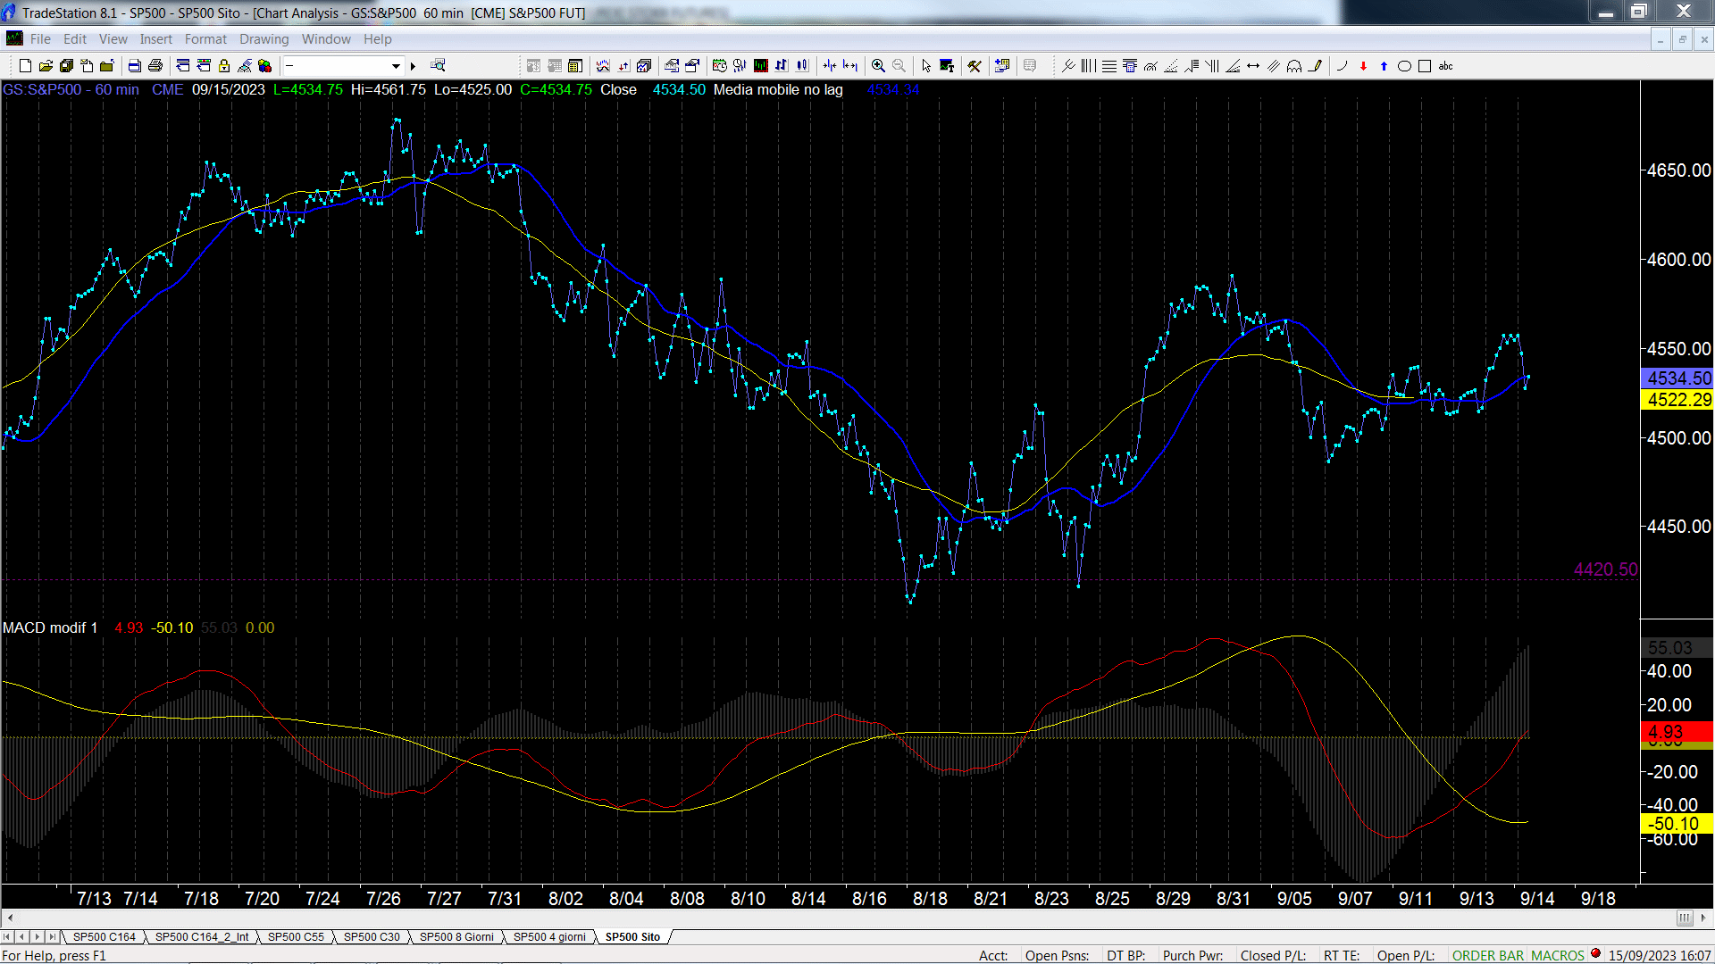Click the GS:S&P500 - 60 min symbol label
1715x964 pixels.
(x=71, y=90)
